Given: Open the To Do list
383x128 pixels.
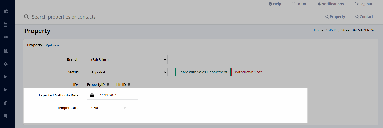Looking at the screenshot, I should 299,4.
